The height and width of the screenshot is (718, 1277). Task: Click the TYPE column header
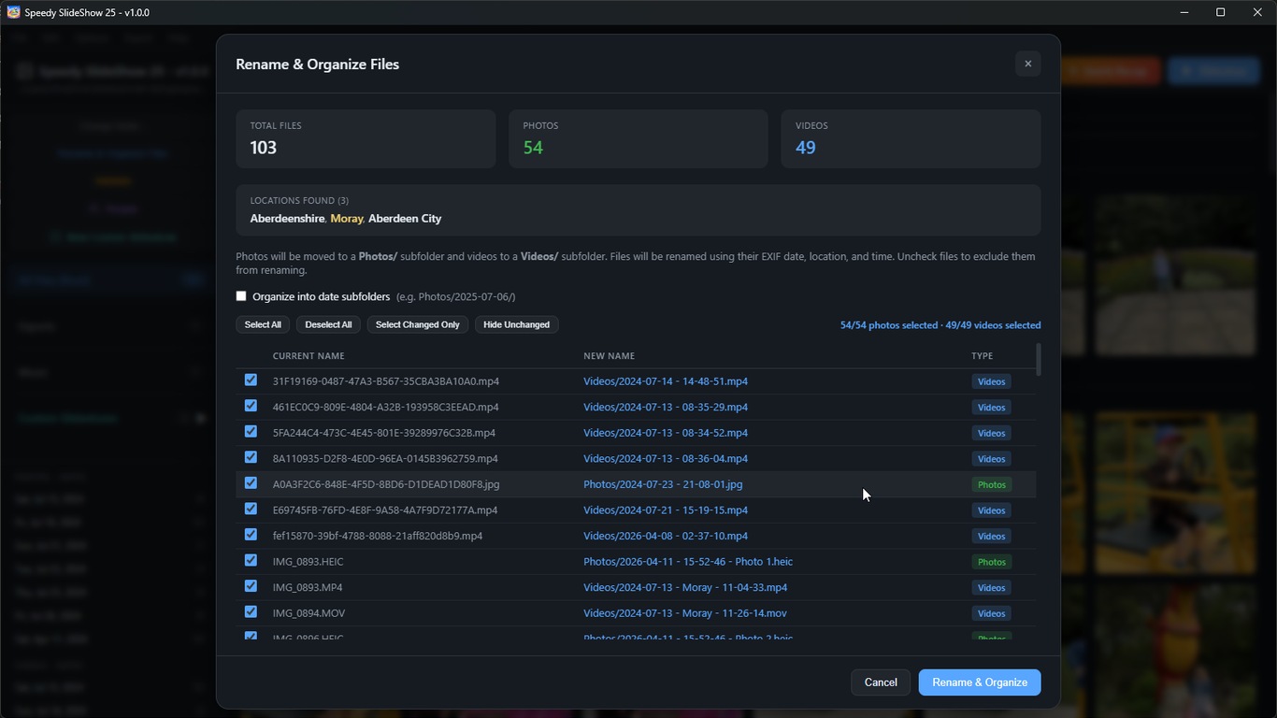[x=982, y=356]
